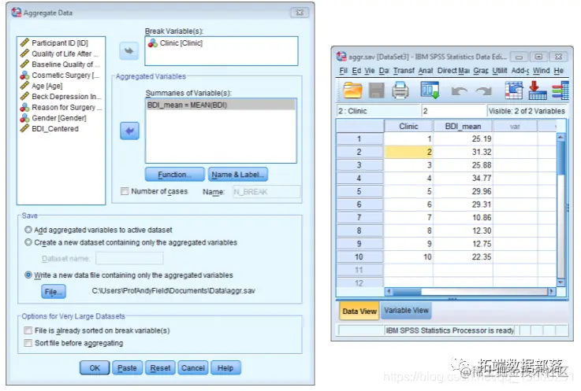Select BDI_Centered variable
This screenshot has width=581, height=391.
(50, 129)
